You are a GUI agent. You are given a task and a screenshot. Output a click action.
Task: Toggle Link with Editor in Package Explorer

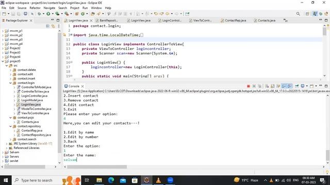(x=53, y=26)
